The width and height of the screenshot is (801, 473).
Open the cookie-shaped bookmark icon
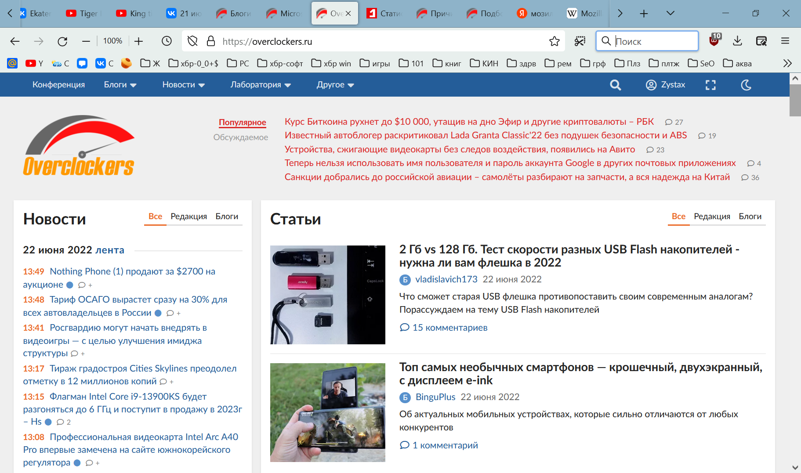127,63
